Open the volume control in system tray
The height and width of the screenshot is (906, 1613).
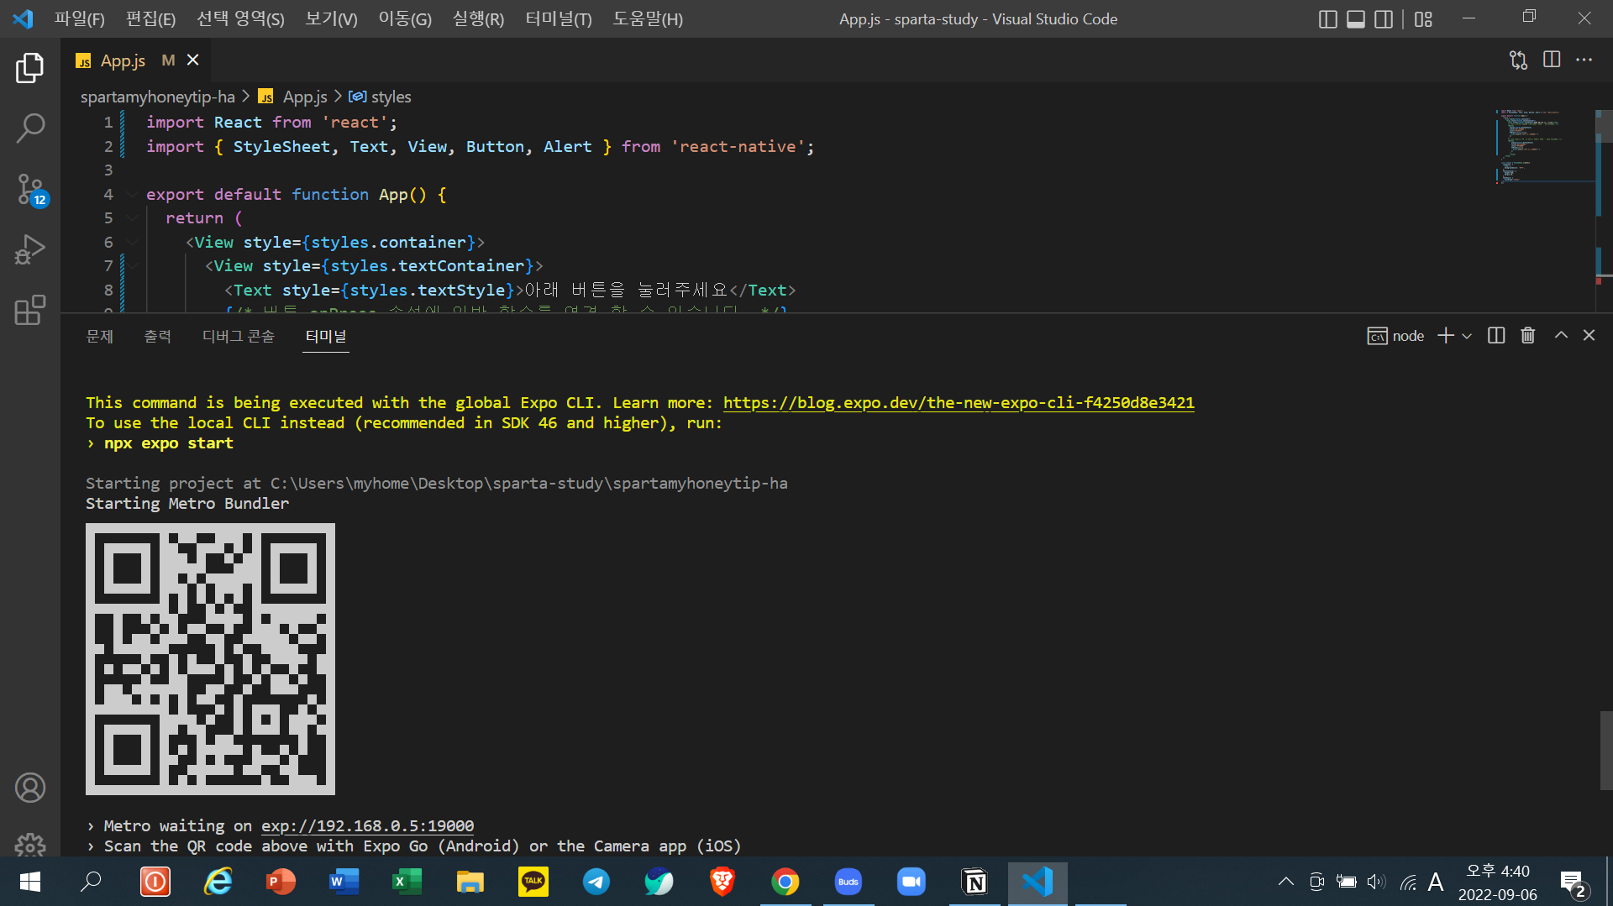click(1376, 882)
